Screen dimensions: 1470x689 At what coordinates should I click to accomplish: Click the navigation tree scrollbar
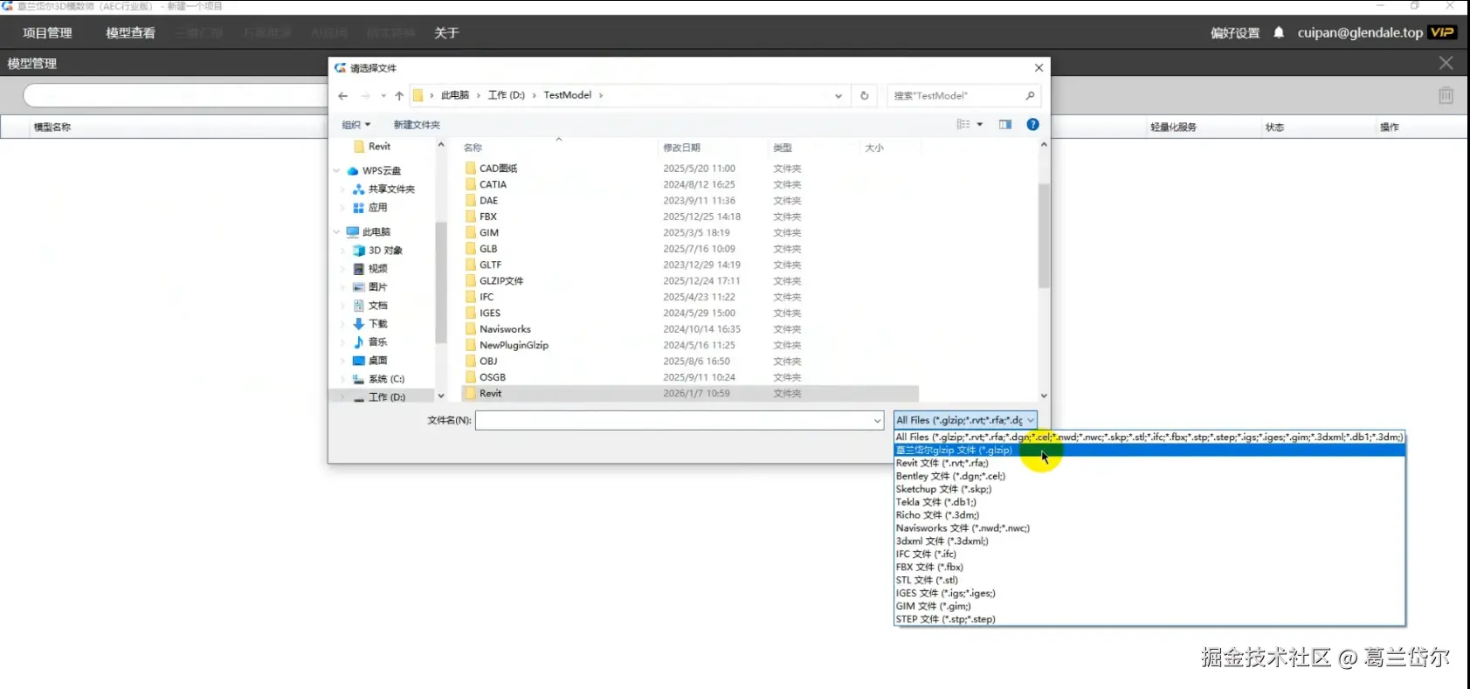click(x=440, y=282)
